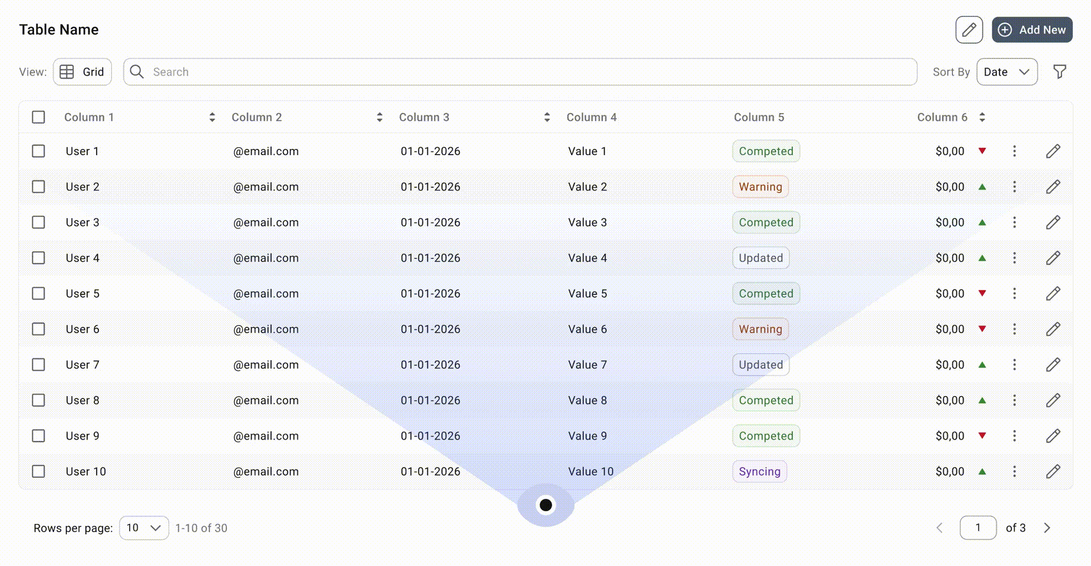Check the User 8 row checkbox
The width and height of the screenshot is (1091, 566).
[x=39, y=400]
